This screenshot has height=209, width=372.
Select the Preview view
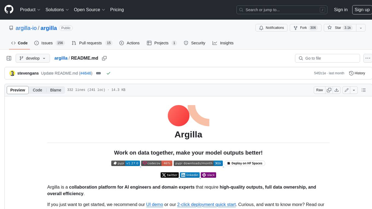(x=18, y=90)
